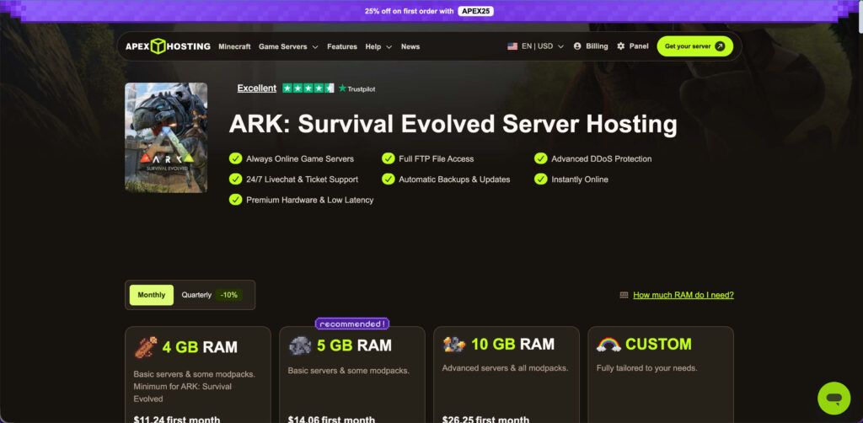This screenshot has width=863, height=423.
Task: Click the CUSTOM rainbow icon
Action: 608,345
